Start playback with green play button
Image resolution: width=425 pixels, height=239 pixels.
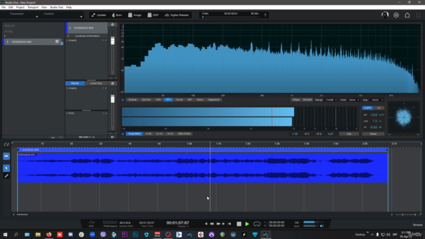247,224
